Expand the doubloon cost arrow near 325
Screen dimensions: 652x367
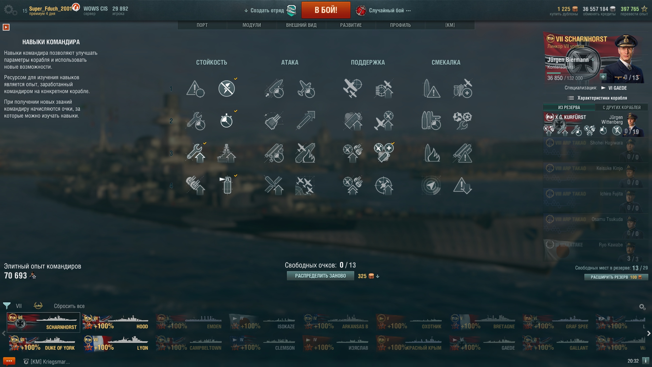[378, 276]
